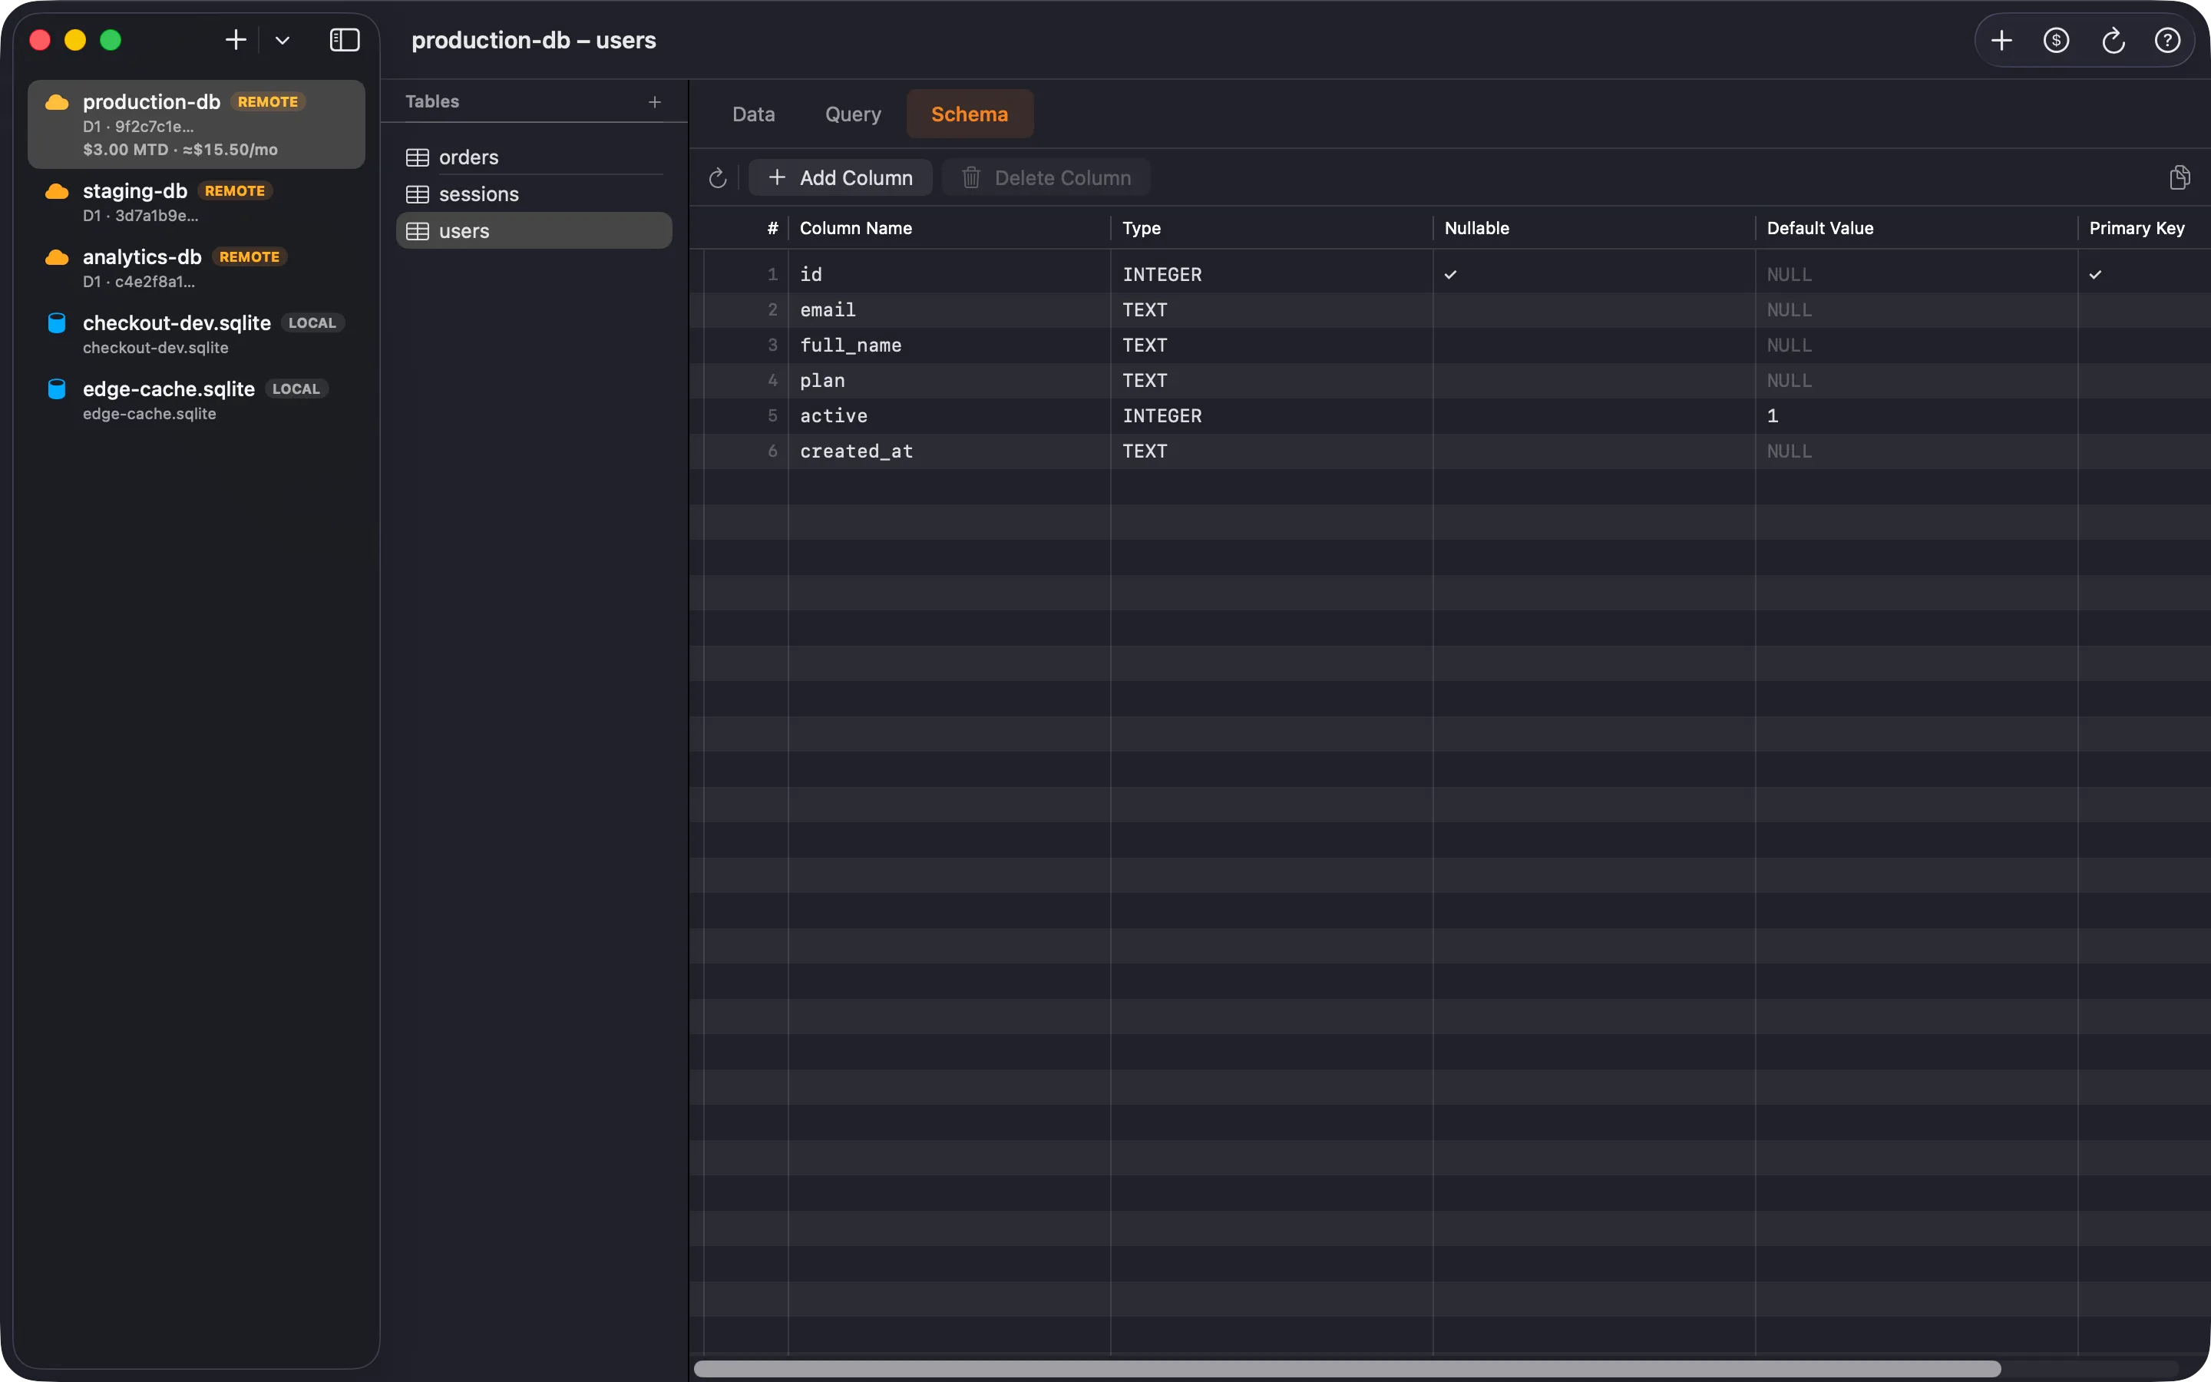Select the 'active' column name cell

pyautogui.click(x=949, y=416)
